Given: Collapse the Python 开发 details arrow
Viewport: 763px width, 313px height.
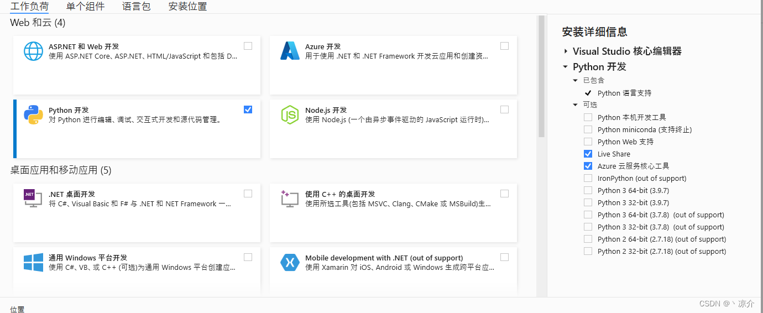Looking at the screenshot, I should click(x=565, y=67).
